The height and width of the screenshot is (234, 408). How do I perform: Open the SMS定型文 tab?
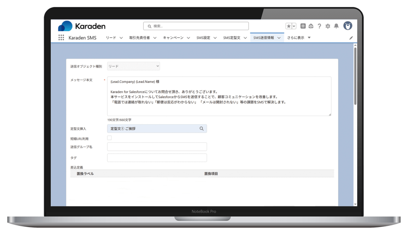point(232,38)
